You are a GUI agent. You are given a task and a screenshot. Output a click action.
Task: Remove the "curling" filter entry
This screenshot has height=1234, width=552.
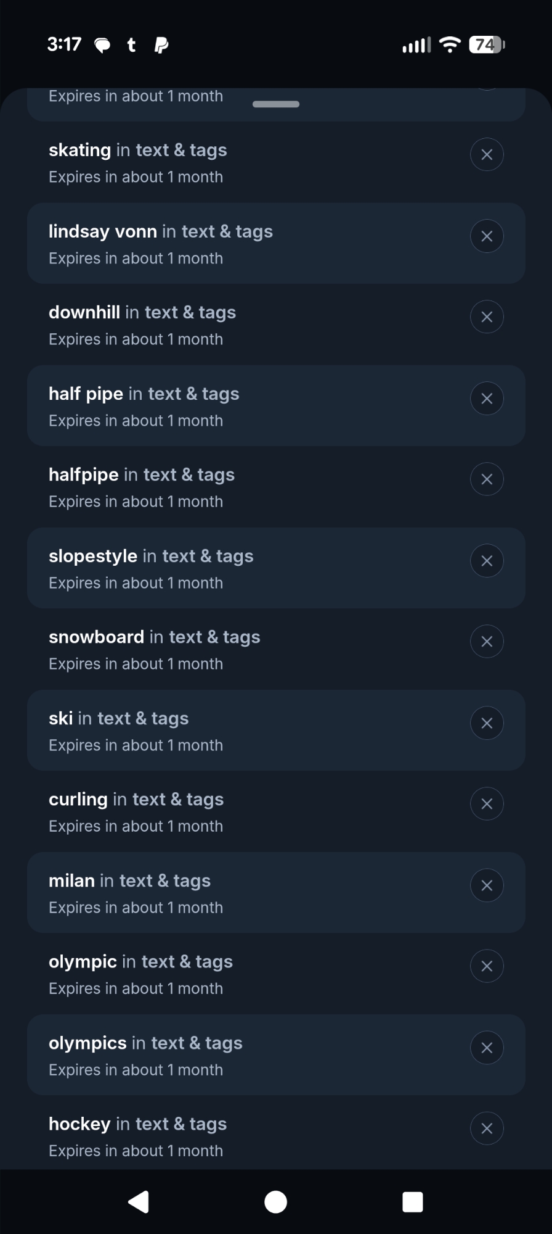487,804
